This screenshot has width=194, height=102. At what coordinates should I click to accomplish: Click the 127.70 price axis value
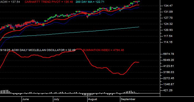coord(168,18)
